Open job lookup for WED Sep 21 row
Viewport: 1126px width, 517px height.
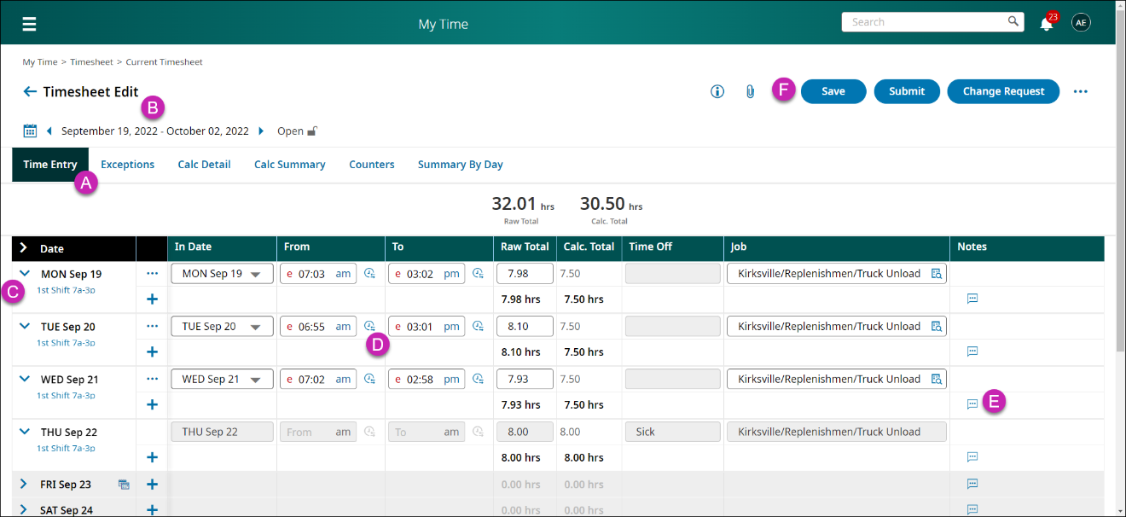936,379
